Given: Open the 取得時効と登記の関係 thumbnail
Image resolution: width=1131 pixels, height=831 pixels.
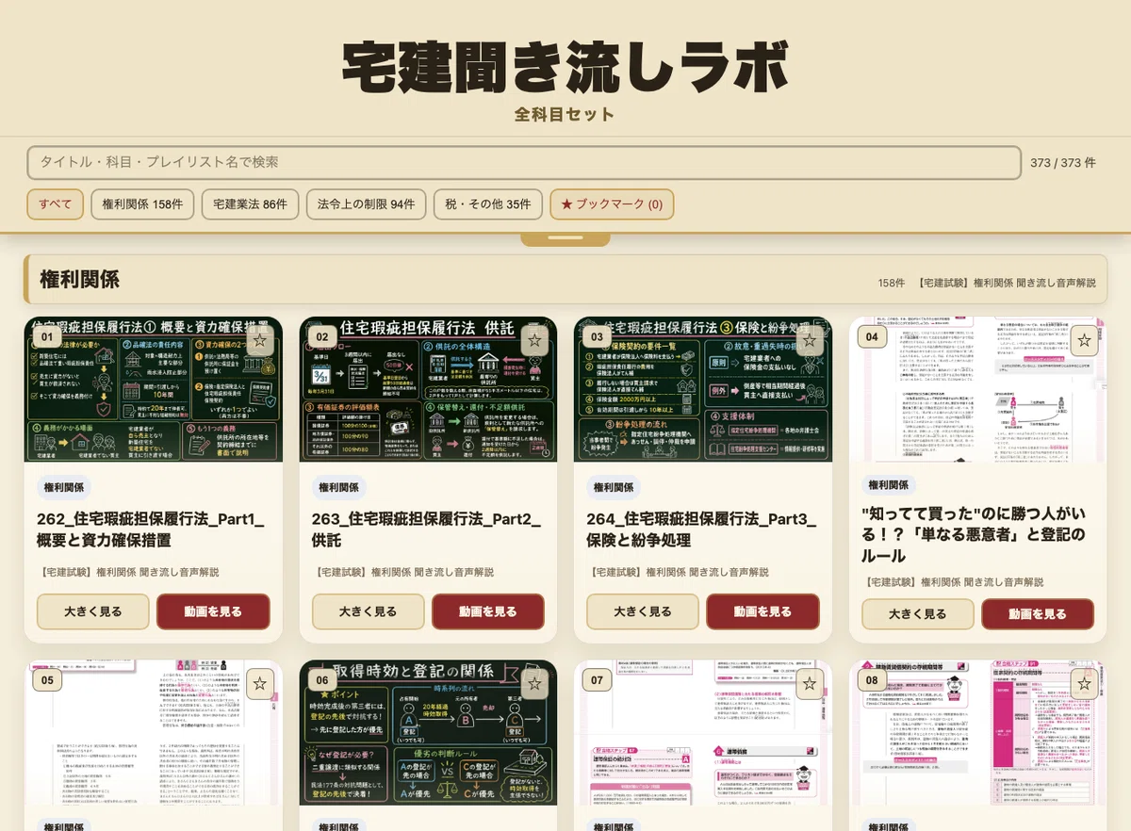Looking at the screenshot, I should tap(429, 732).
